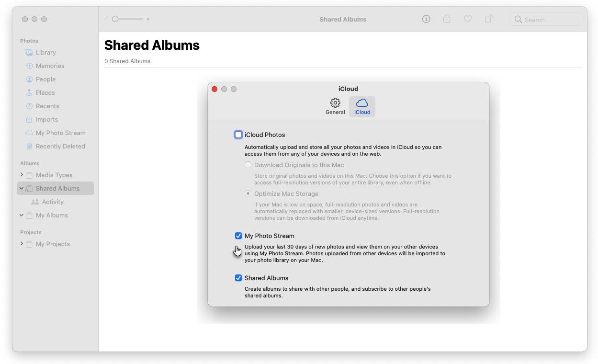This screenshot has width=598, height=364.
Task: Select the People icon in sidebar
Action: (x=29, y=80)
